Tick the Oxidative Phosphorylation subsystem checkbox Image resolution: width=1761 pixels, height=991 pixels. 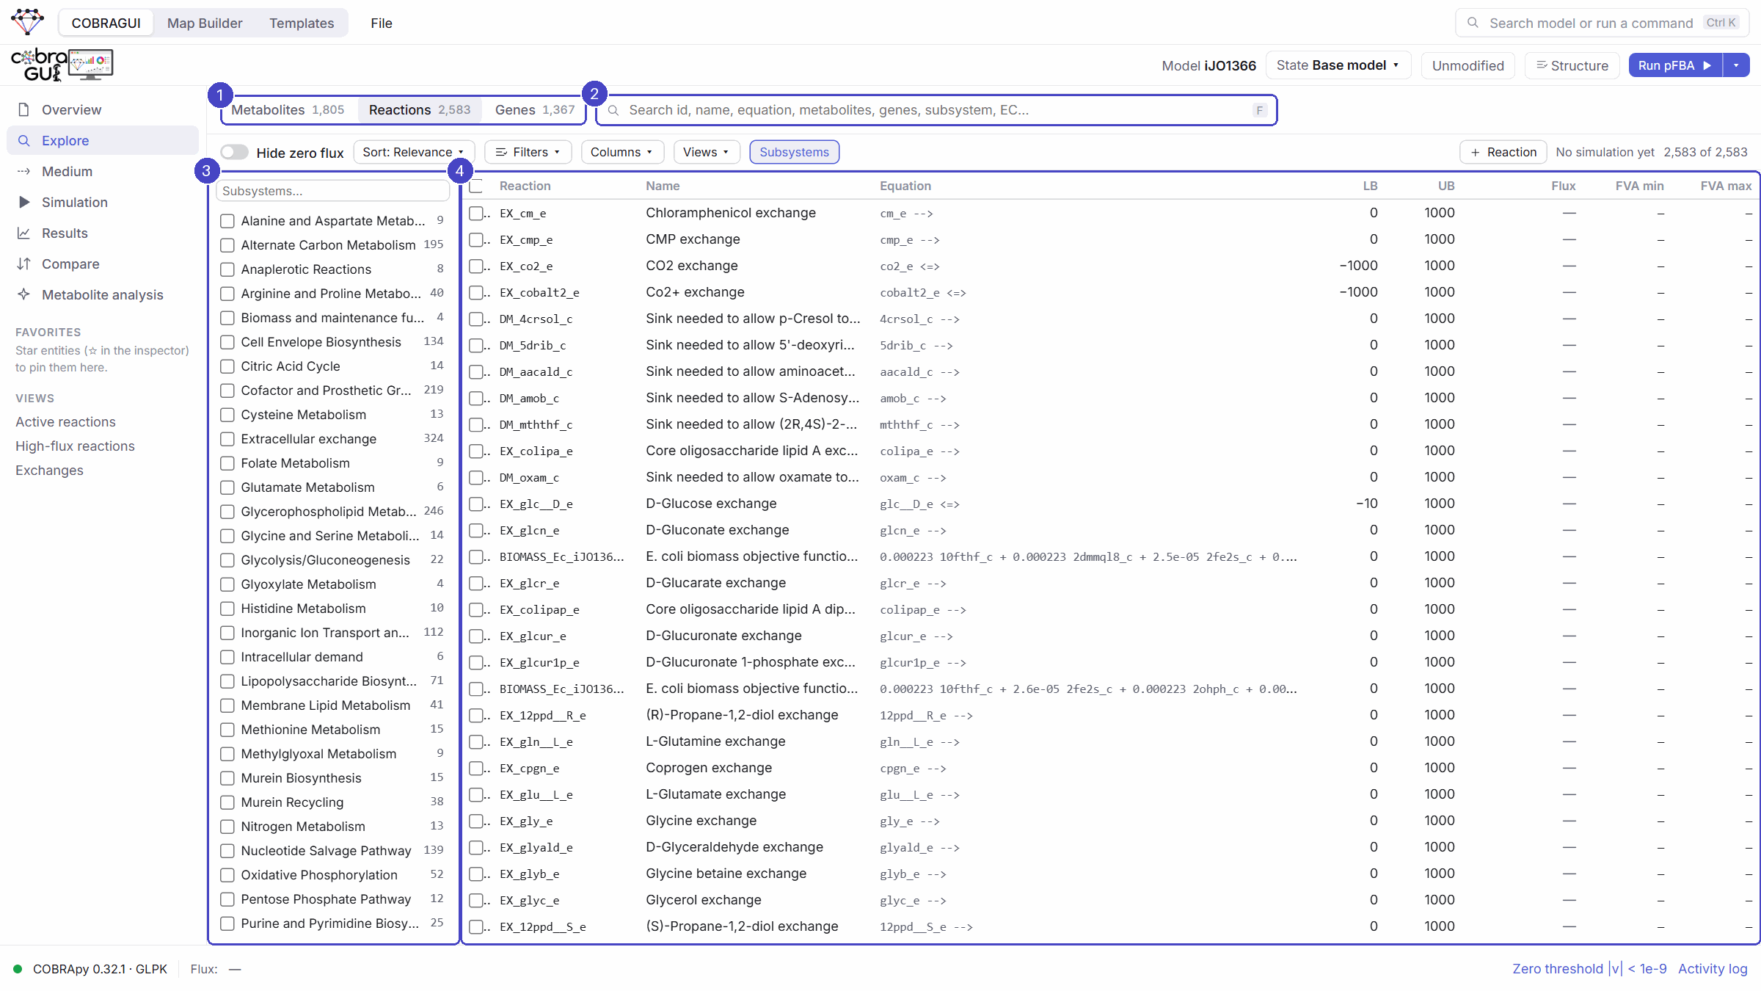(x=227, y=875)
